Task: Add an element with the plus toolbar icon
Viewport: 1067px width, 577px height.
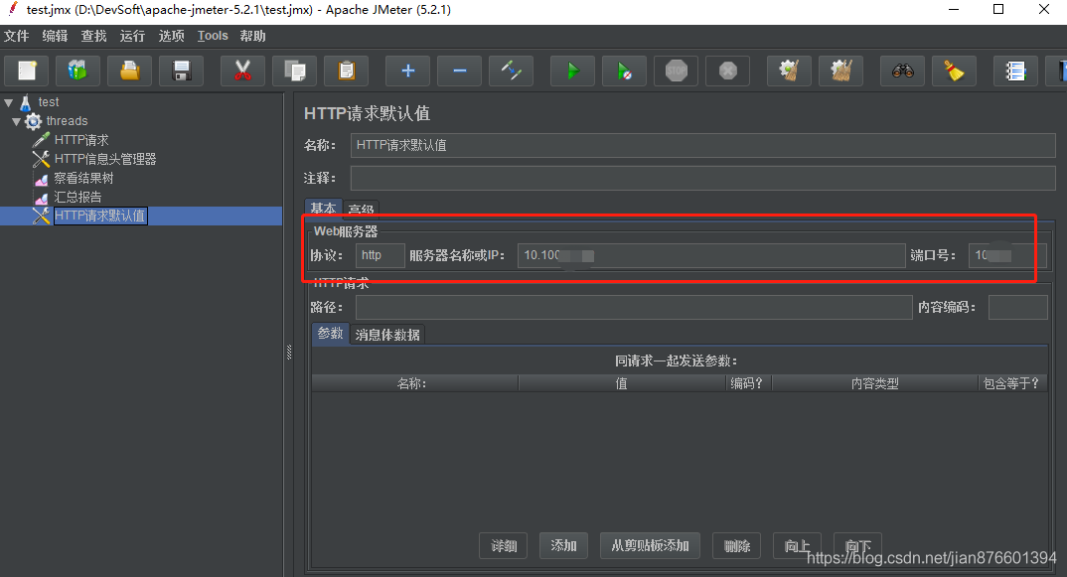Action: point(407,70)
